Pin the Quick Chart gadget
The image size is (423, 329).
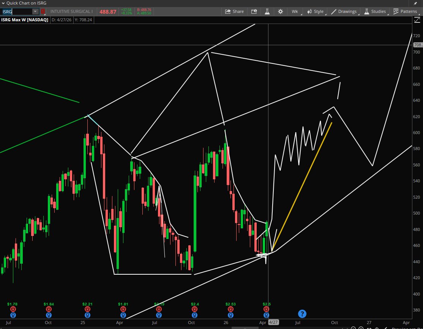click(x=415, y=3)
